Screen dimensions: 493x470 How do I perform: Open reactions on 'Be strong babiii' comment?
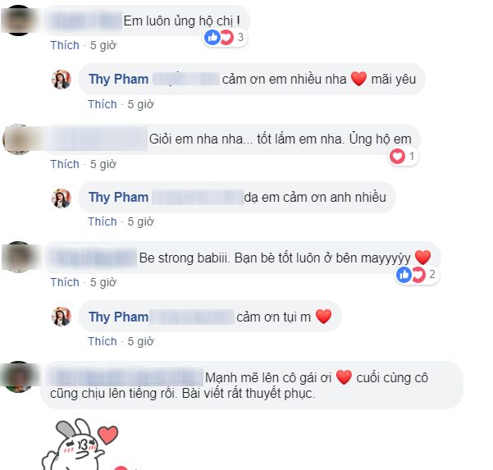[417, 275]
